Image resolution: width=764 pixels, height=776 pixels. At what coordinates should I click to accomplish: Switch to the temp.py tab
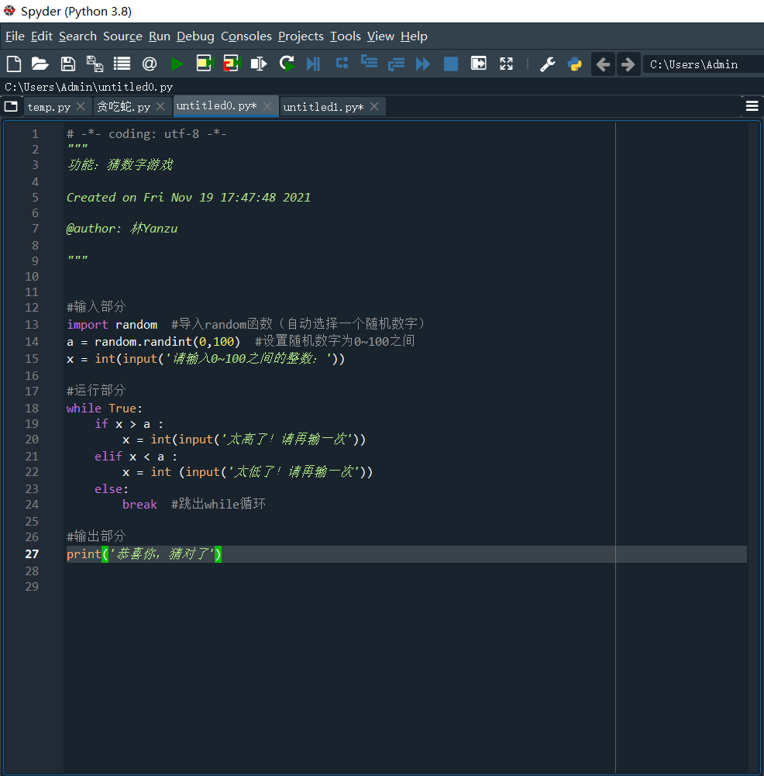click(x=49, y=107)
